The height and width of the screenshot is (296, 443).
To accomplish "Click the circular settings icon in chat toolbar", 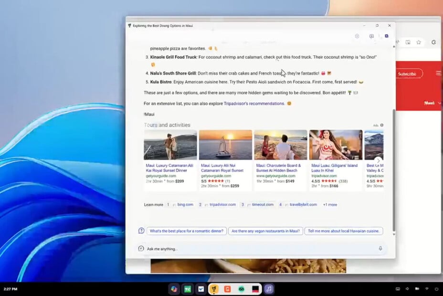I will [x=357, y=36].
